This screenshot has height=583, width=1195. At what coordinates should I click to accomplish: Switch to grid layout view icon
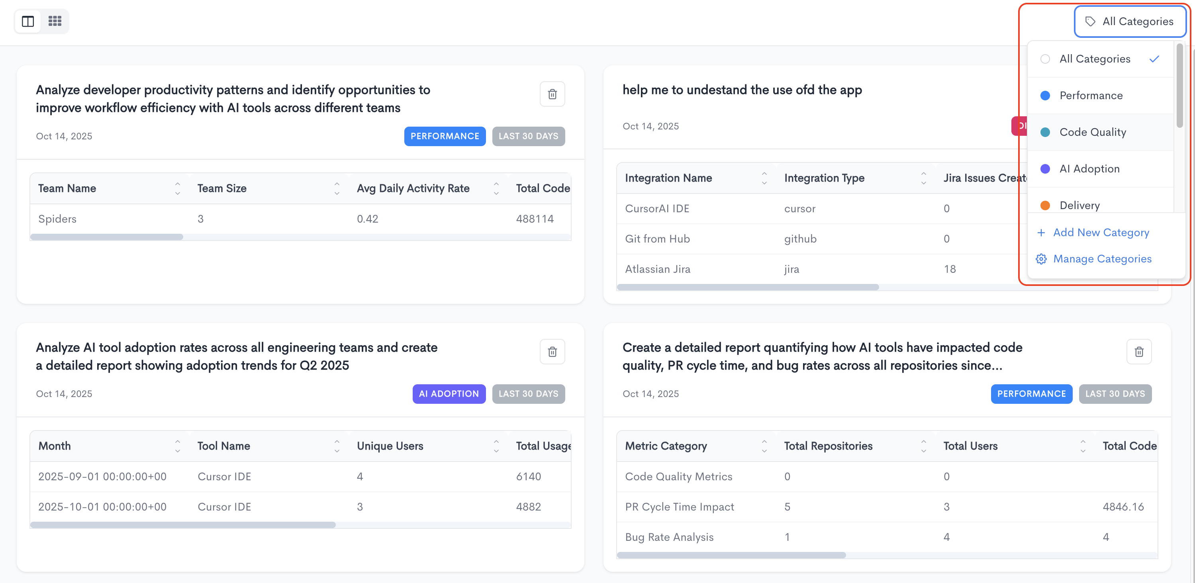(55, 22)
